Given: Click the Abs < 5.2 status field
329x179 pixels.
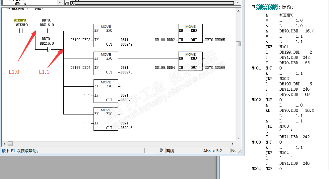Looking at the screenshot, I should pyautogui.click(x=216, y=151).
